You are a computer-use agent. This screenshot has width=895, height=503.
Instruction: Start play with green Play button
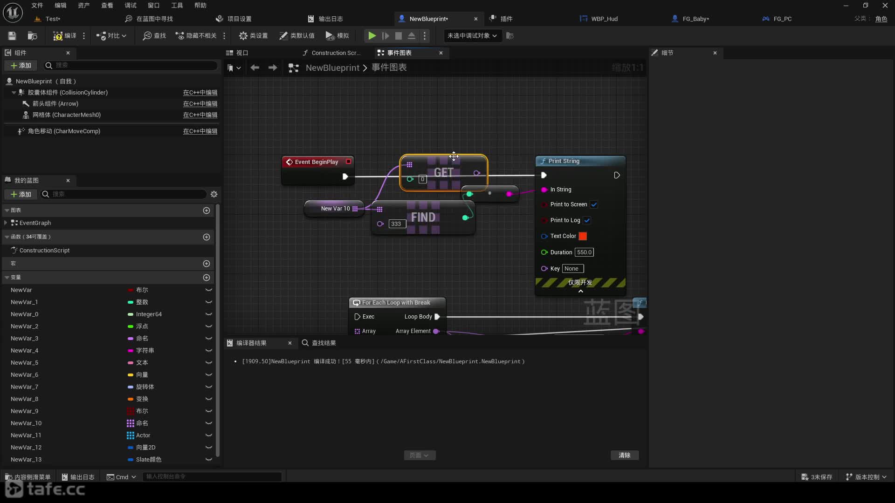click(x=372, y=36)
